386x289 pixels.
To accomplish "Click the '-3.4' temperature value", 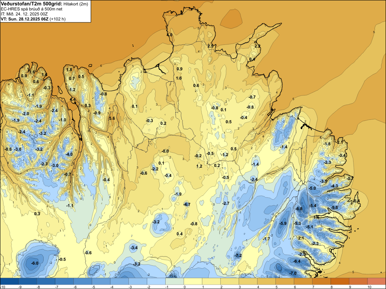I will point(134,248).
